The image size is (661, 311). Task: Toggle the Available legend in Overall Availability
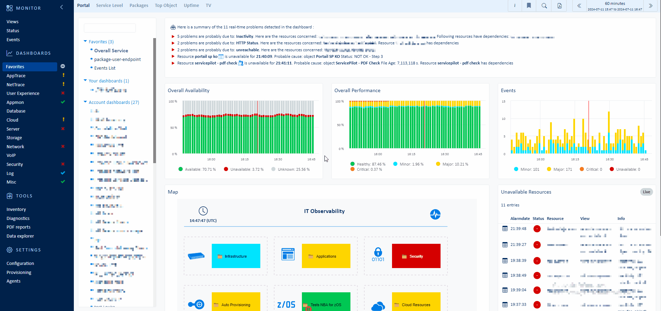click(197, 169)
